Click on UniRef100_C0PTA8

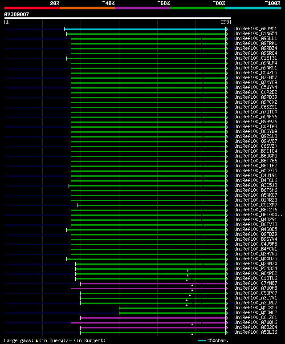coord(256,126)
